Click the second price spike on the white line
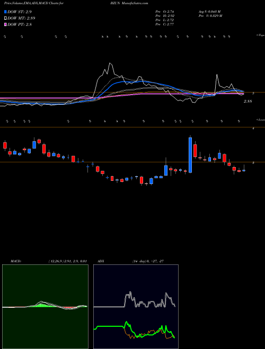This screenshot has height=349, width=265. [x=217, y=76]
